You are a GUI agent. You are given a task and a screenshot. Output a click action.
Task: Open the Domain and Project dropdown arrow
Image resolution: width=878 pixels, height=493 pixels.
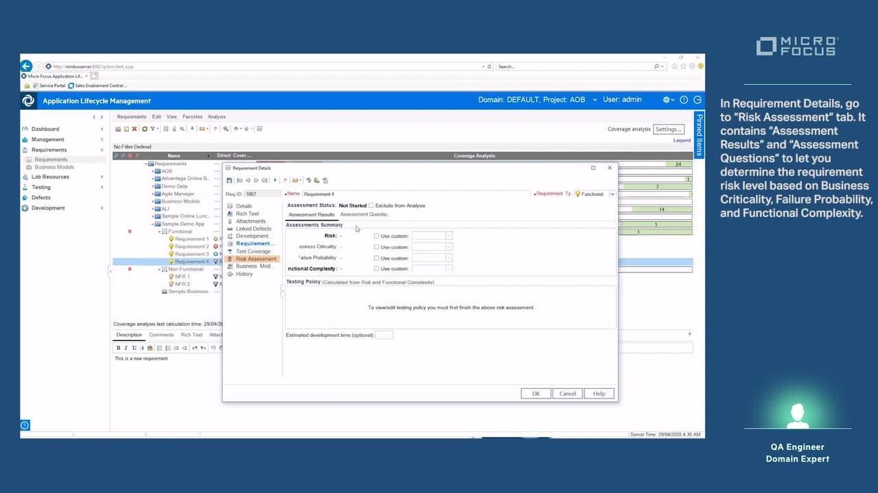(595, 100)
